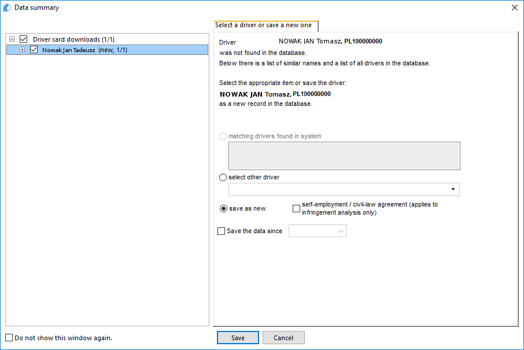The image size is (524, 350).
Task: Enable the self-employment / civil-law agreement checkbox
Action: [x=296, y=209]
